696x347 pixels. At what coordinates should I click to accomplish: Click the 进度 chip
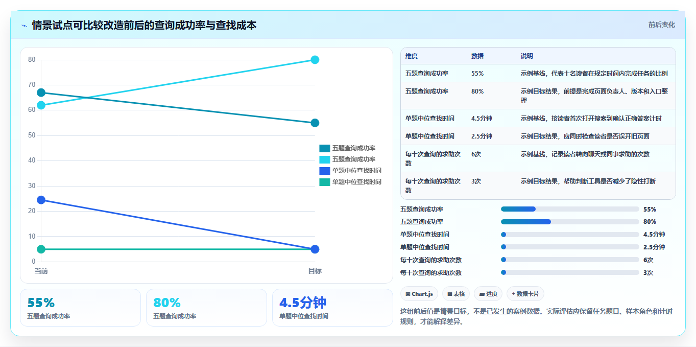point(488,294)
